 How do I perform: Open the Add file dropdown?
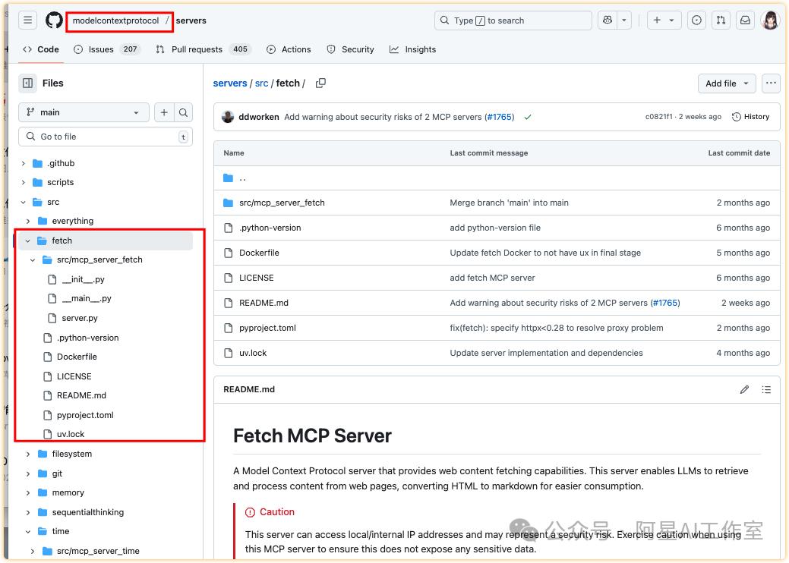(727, 83)
